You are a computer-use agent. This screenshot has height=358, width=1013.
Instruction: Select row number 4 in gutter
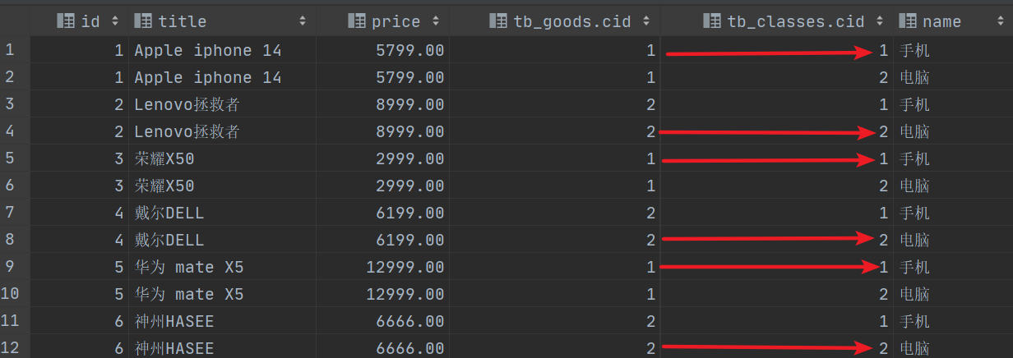pyautogui.click(x=10, y=131)
